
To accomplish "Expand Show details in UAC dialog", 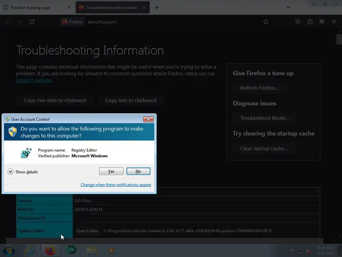I will [22, 172].
